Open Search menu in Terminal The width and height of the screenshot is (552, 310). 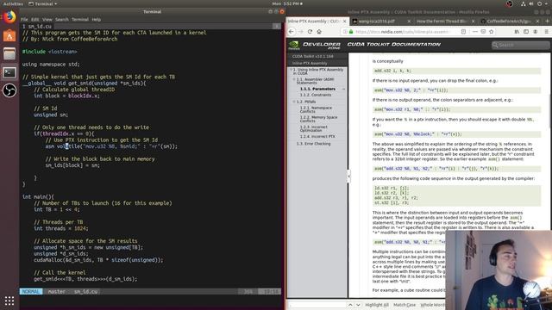click(x=61, y=19)
